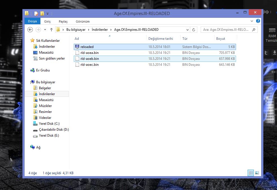Viewport: 277px width, 190px height.
Task: Click the New folder quick access icon
Action: tap(42, 13)
